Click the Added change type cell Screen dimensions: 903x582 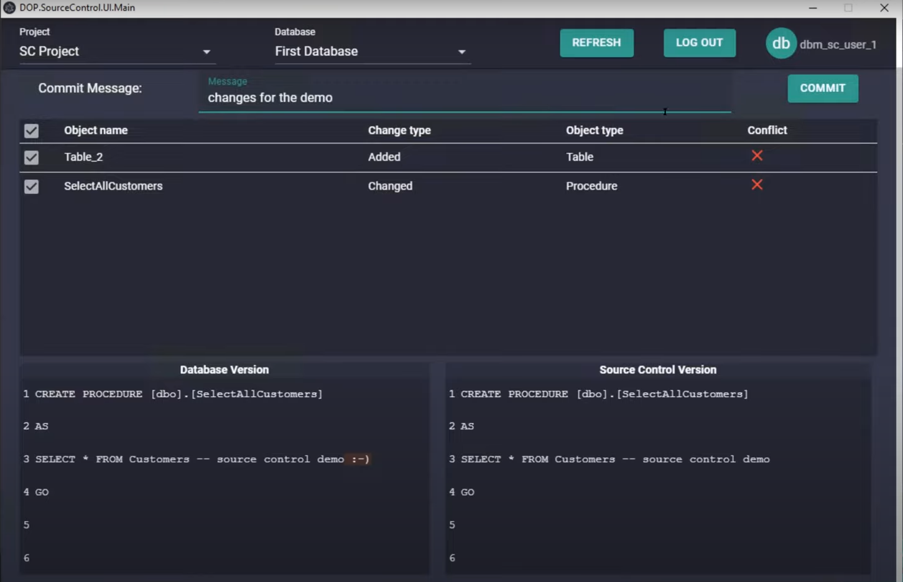pos(384,157)
